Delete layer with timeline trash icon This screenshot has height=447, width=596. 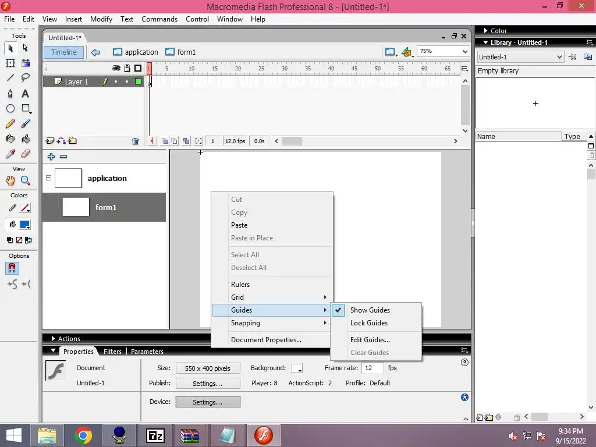(x=135, y=141)
